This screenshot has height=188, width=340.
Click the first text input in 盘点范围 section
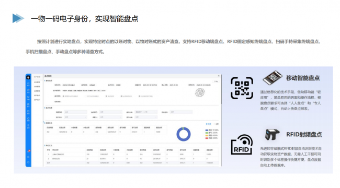[x=76, y=112]
